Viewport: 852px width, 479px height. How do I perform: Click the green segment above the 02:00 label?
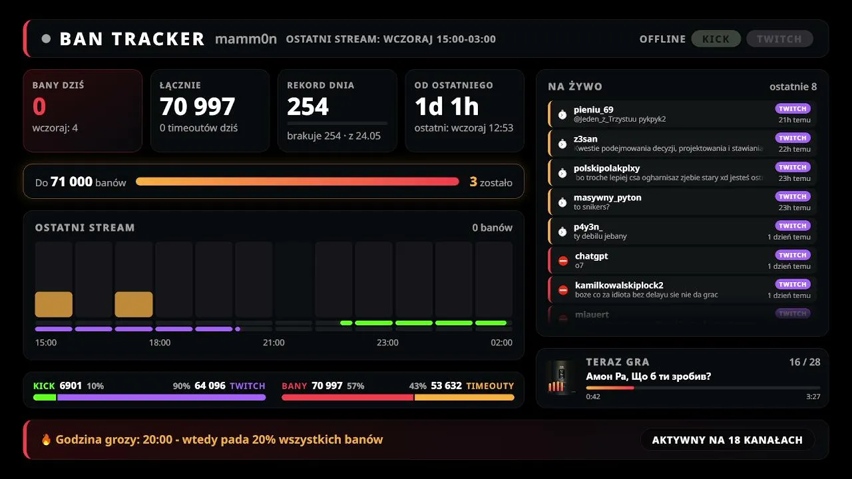pos(491,323)
